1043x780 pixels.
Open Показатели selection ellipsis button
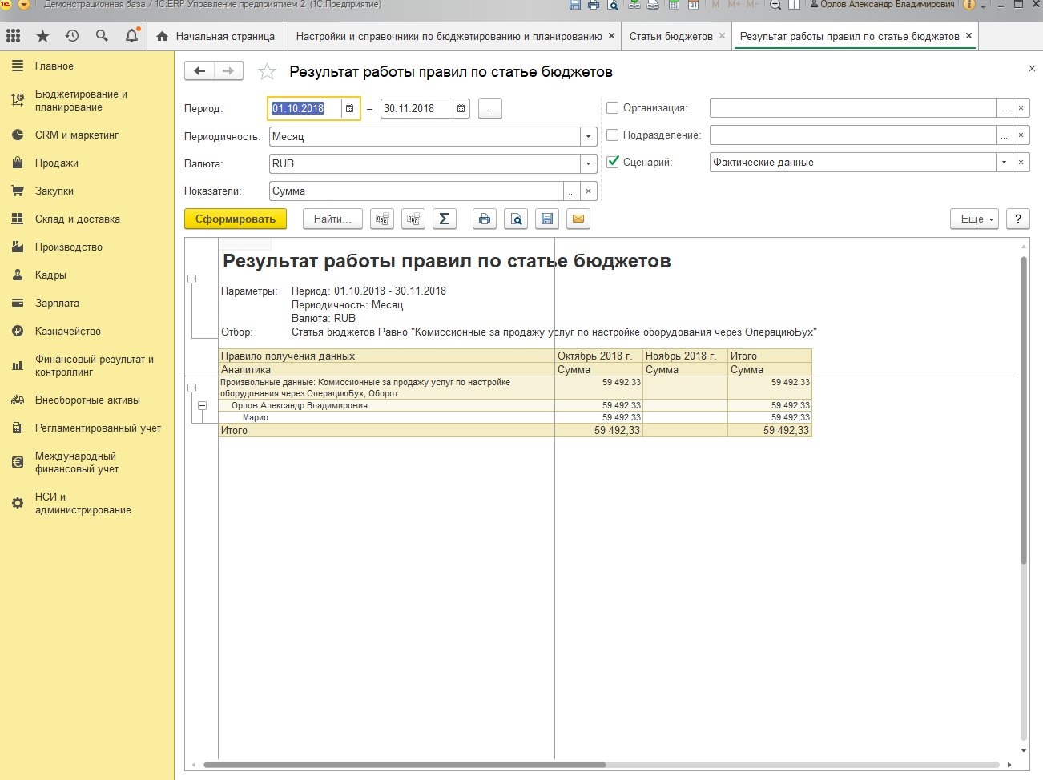click(x=572, y=191)
